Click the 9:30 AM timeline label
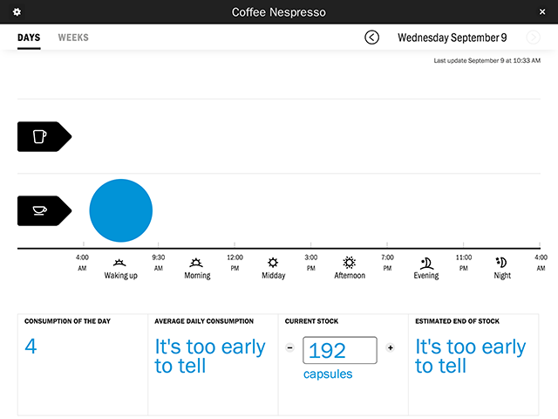Image resolution: width=558 pixels, height=419 pixels. click(159, 263)
